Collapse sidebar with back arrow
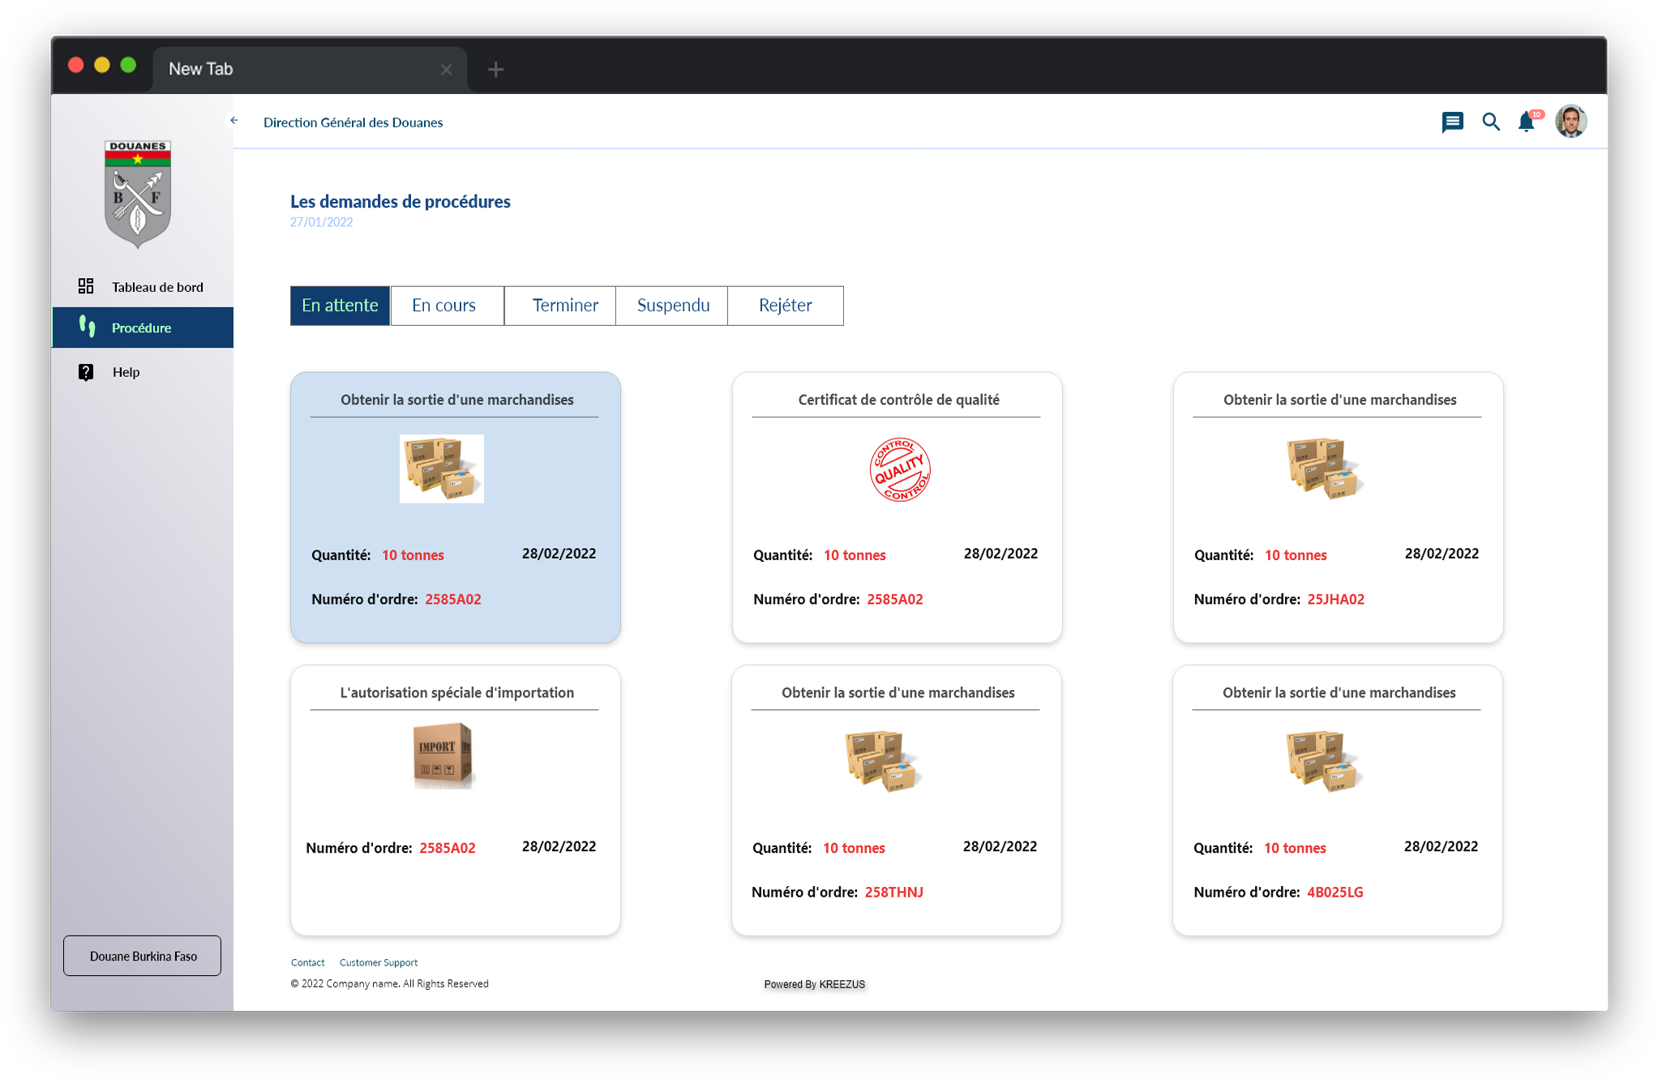 point(234,121)
